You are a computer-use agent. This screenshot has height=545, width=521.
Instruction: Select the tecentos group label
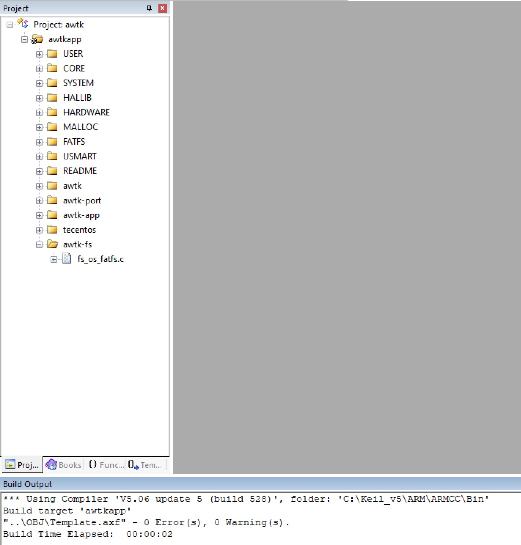[x=80, y=230]
